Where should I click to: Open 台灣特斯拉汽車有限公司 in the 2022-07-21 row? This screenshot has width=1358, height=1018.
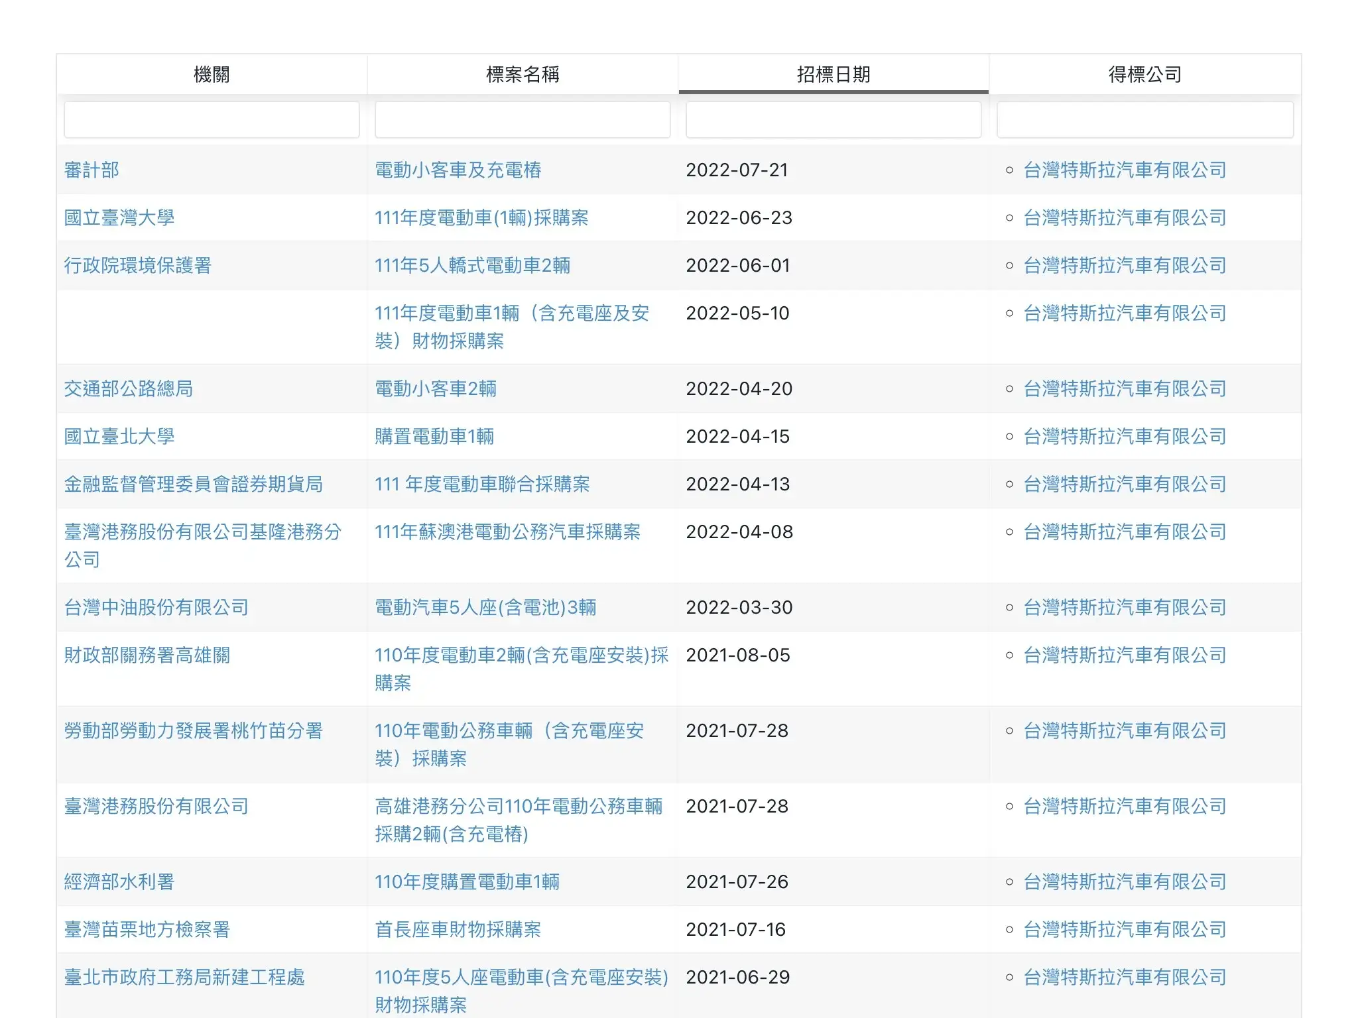pos(1125,170)
